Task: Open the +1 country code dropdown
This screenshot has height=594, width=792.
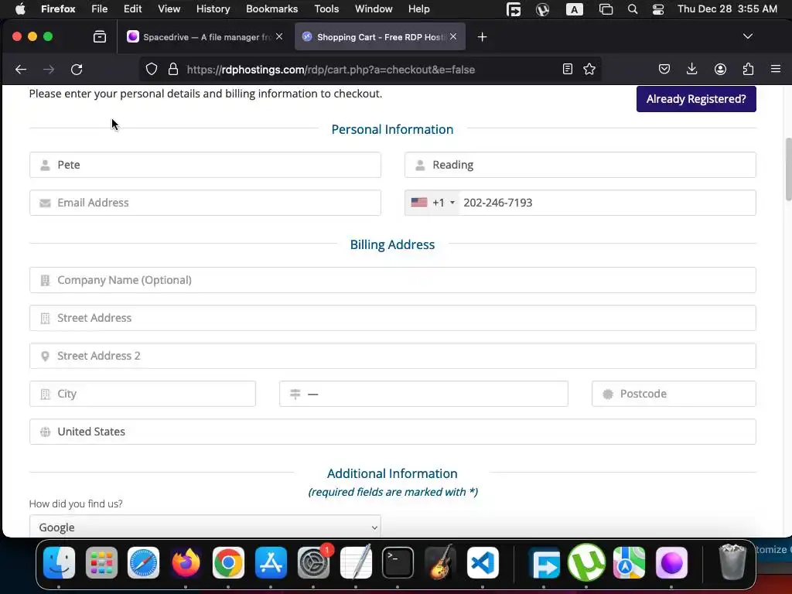Action: (432, 203)
